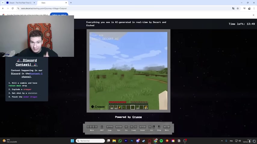Click the WASD Move keys
This screenshot has width=257, height=144.
pos(92,127)
